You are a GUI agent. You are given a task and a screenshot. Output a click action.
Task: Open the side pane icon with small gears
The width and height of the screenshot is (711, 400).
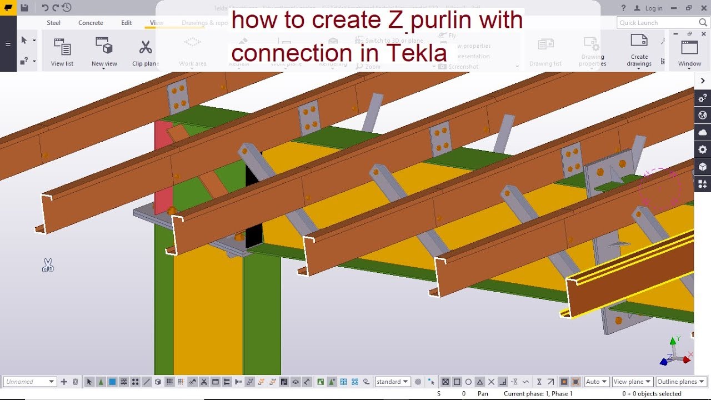click(703, 98)
